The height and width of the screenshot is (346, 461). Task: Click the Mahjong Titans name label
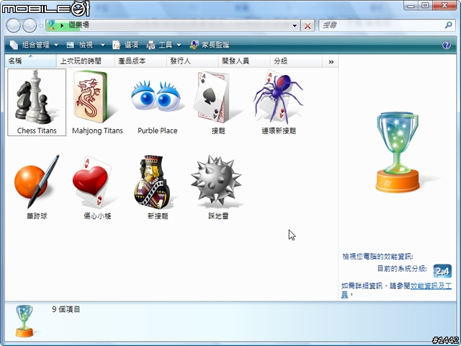[x=97, y=130]
